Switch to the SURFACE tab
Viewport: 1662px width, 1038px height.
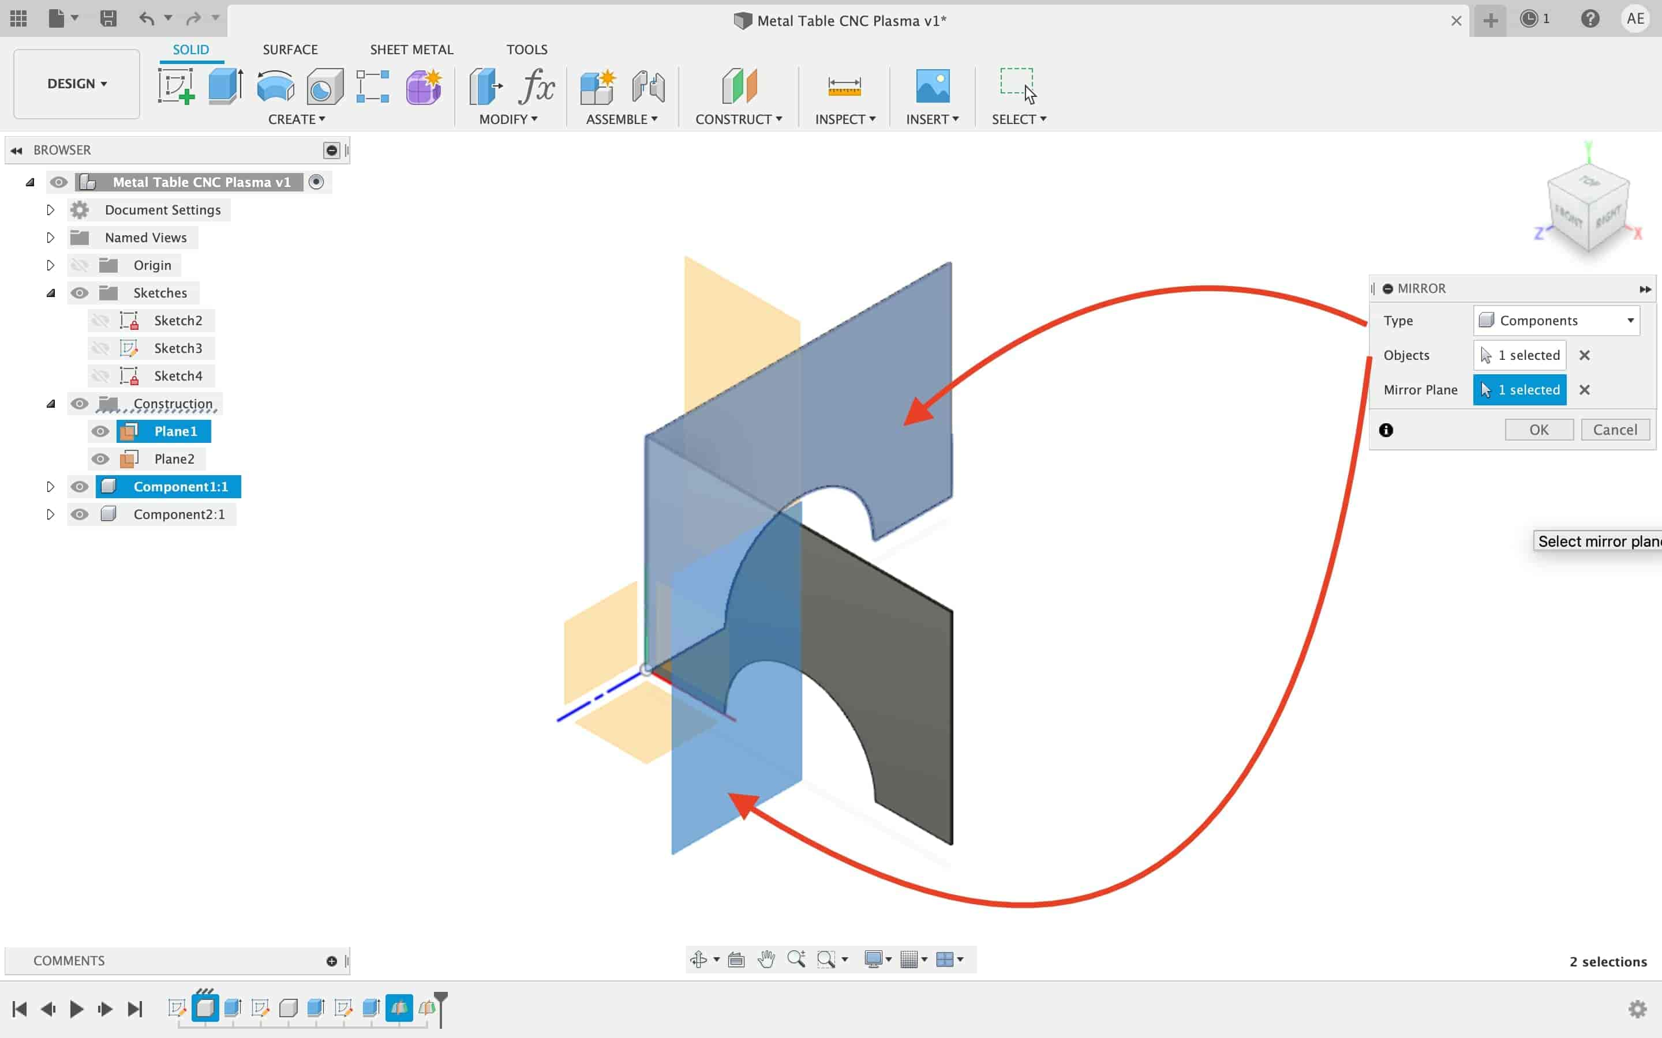pyautogui.click(x=290, y=50)
